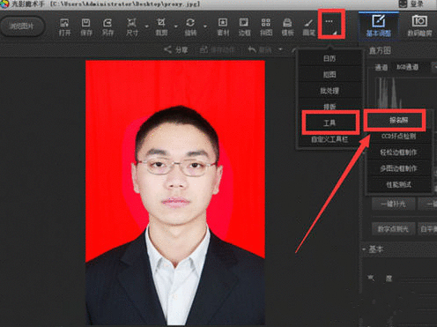Click the ID photo on the canvas
This screenshot has height=327, width=437.
tap(175, 192)
